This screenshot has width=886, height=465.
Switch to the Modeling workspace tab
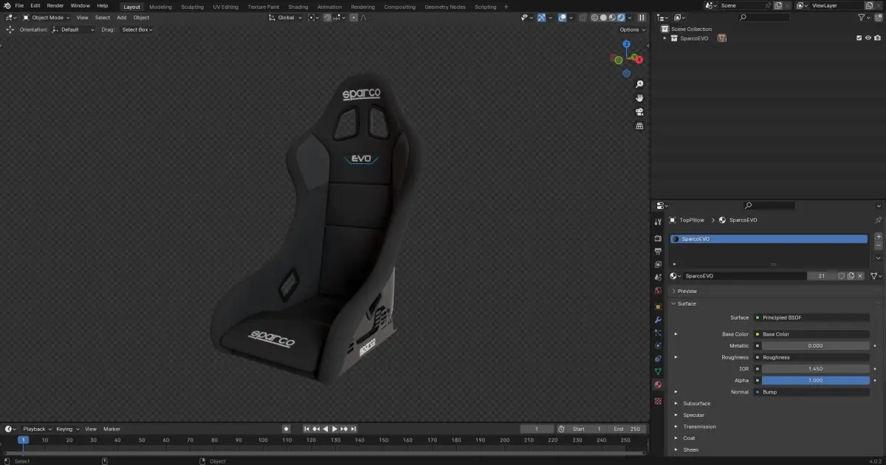point(160,7)
